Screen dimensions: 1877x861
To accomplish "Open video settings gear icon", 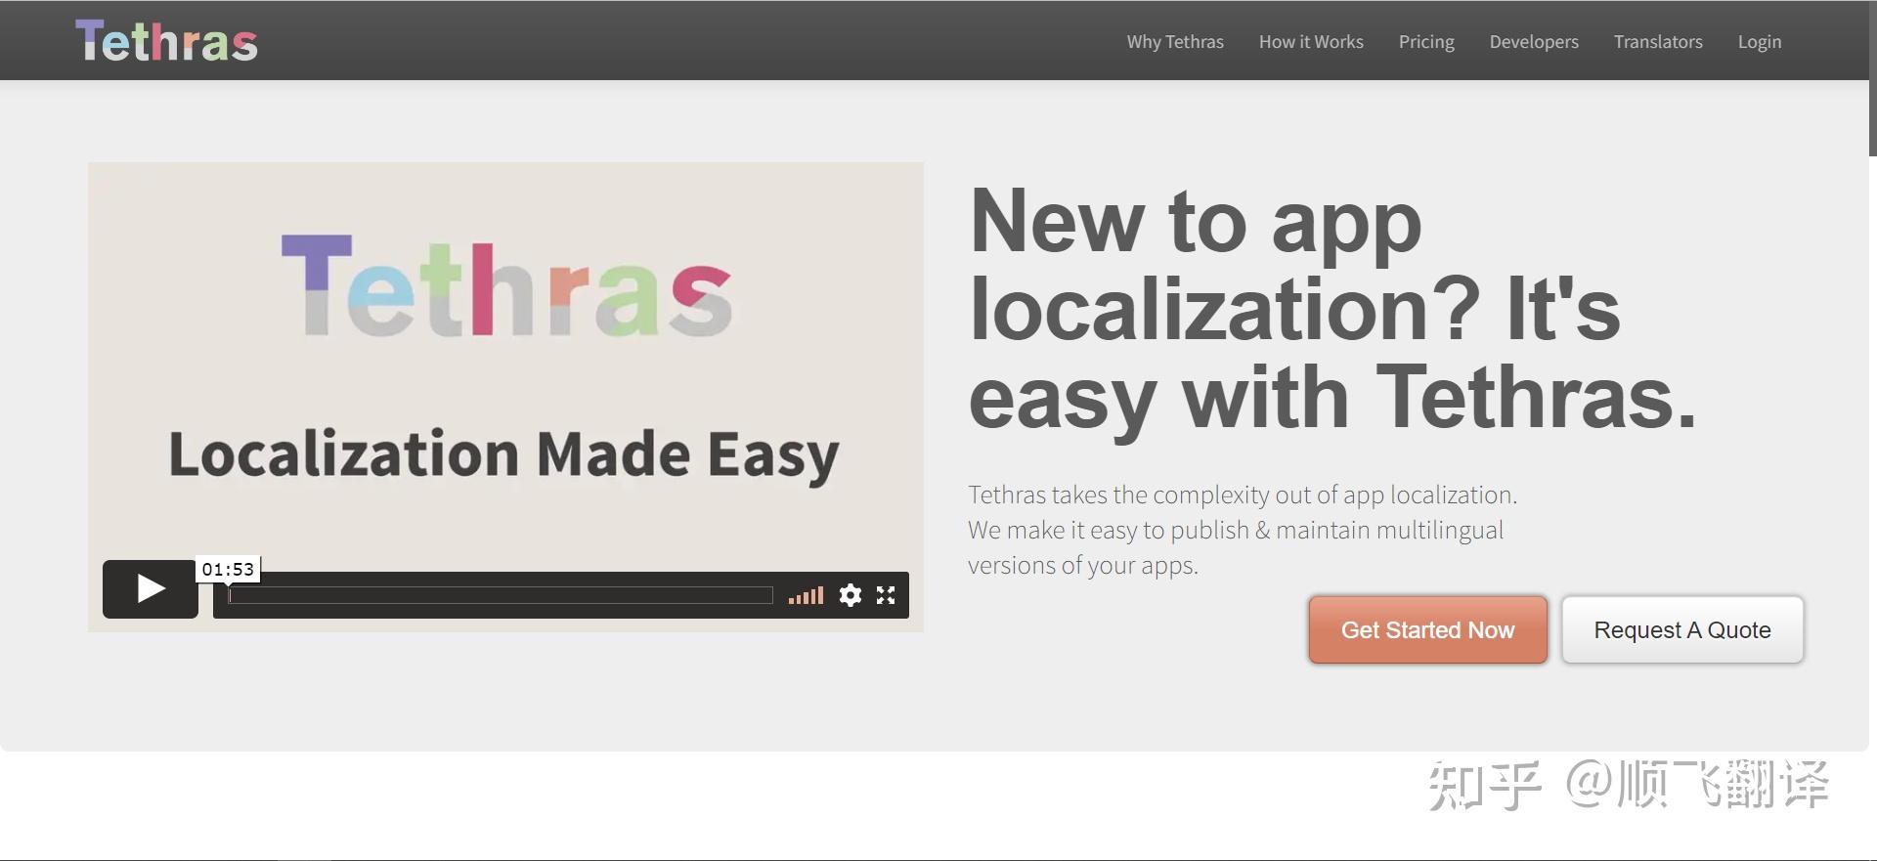I will pyautogui.click(x=851, y=595).
